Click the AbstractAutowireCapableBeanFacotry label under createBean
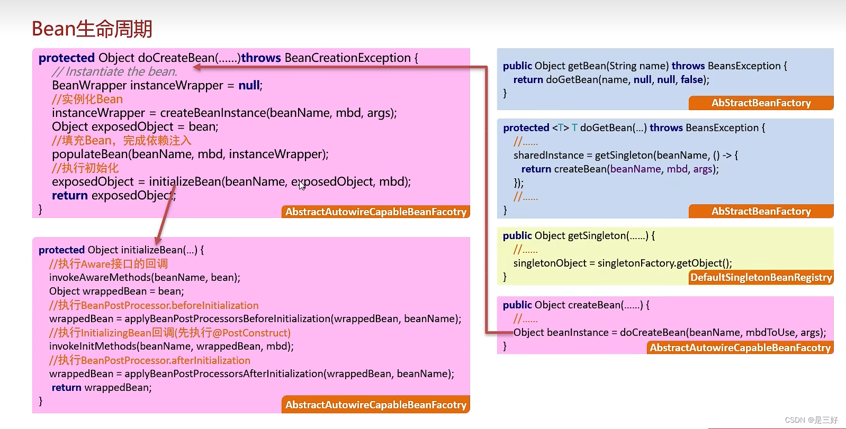Screen dimensions: 846x429 coord(740,348)
